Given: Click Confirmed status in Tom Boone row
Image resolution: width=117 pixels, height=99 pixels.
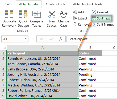Looking at the screenshot, I should click(x=90, y=64).
